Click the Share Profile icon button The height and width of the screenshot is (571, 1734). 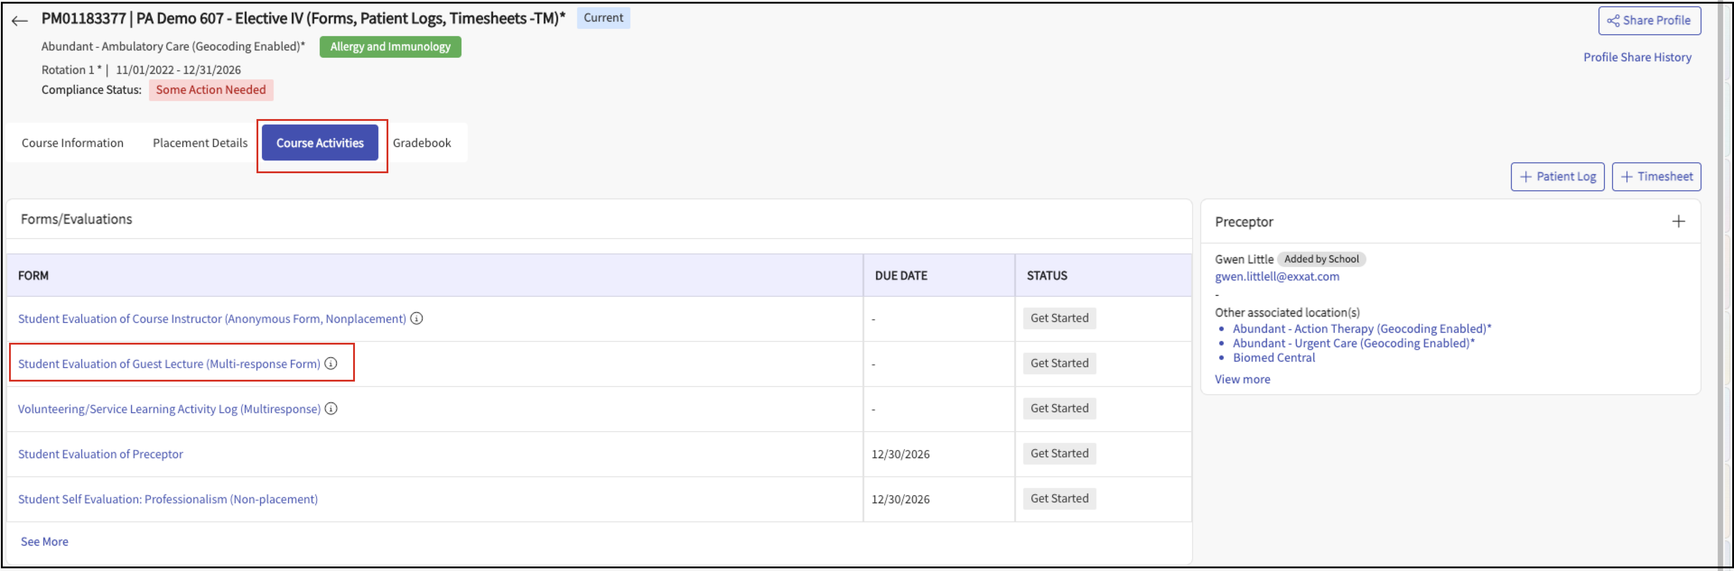(x=1649, y=20)
